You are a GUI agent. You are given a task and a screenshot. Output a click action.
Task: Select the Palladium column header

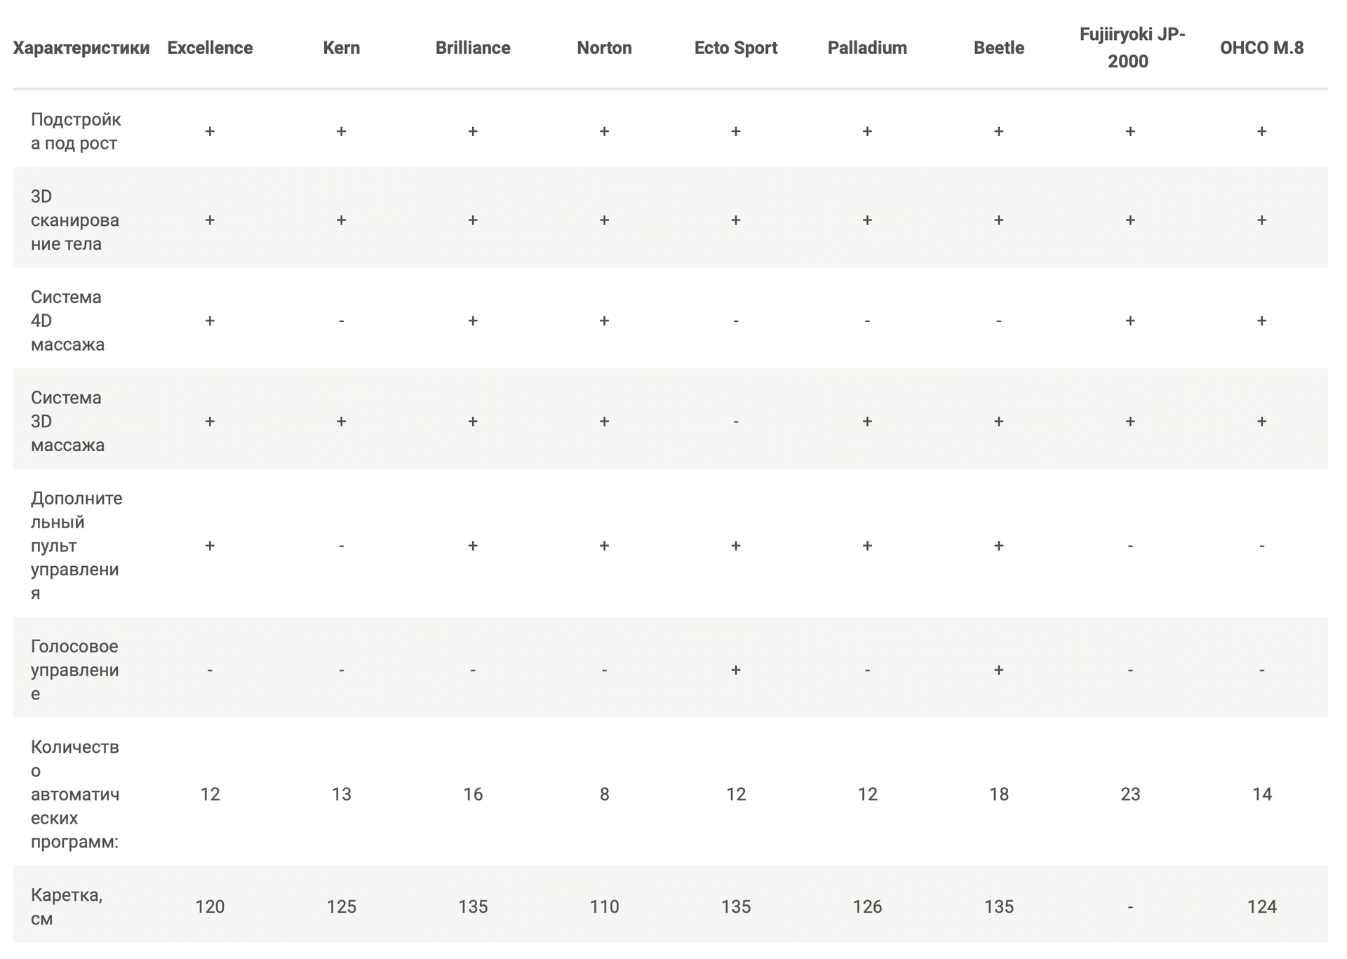pos(867,48)
